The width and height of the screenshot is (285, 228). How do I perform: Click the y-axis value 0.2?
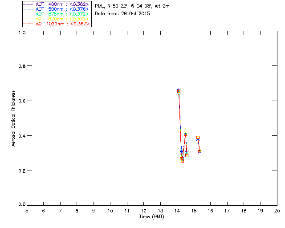tap(22, 171)
